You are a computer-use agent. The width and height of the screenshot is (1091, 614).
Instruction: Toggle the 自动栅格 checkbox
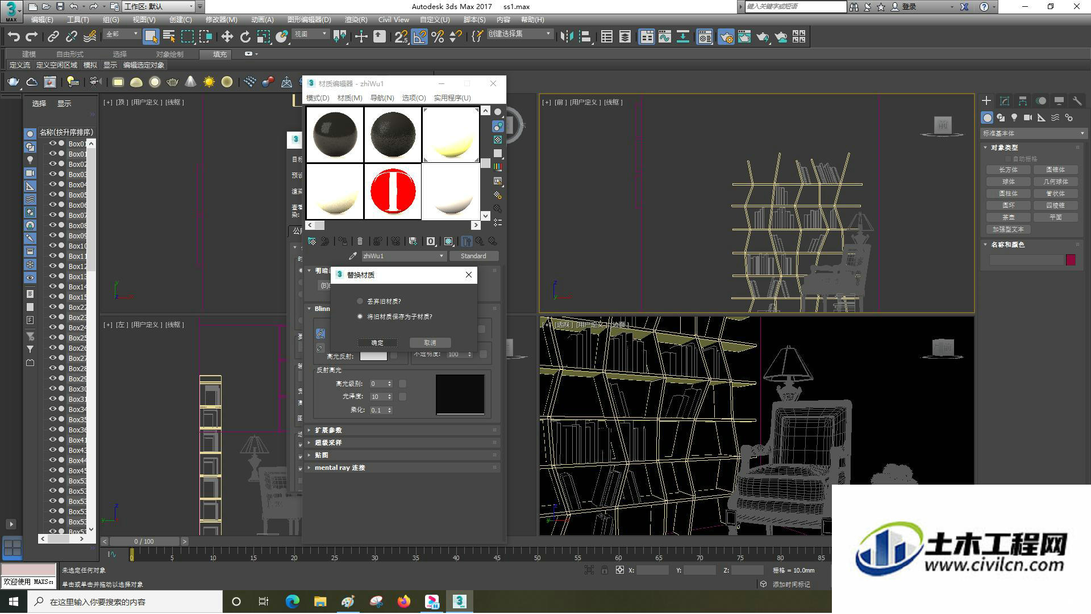point(1009,159)
